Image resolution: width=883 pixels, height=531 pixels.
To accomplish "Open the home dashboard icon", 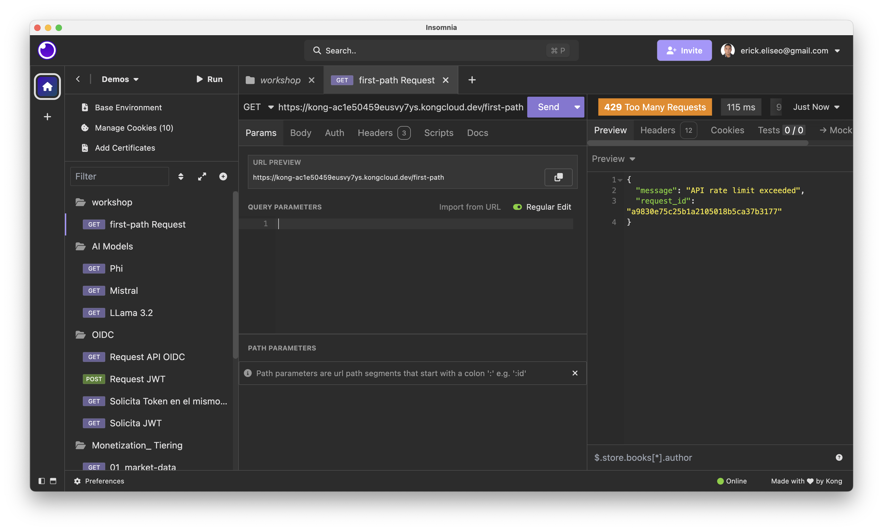I will click(x=47, y=86).
